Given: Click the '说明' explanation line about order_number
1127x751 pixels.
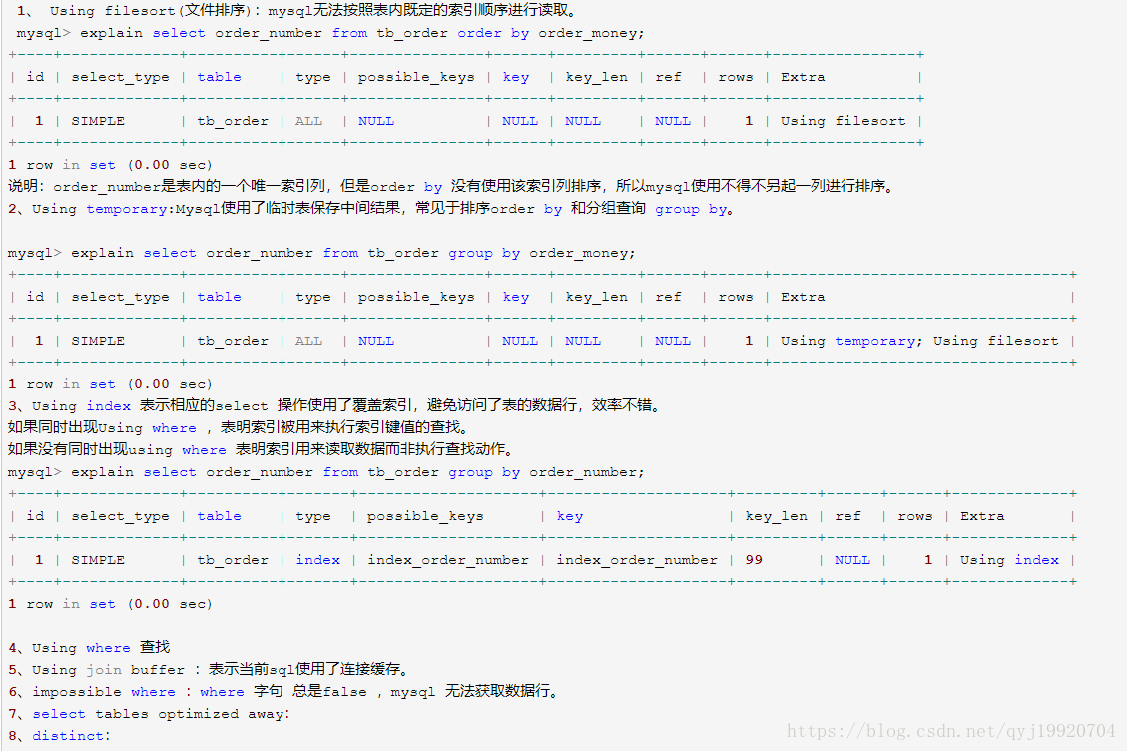Looking at the screenshot, I should pos(449,187).
